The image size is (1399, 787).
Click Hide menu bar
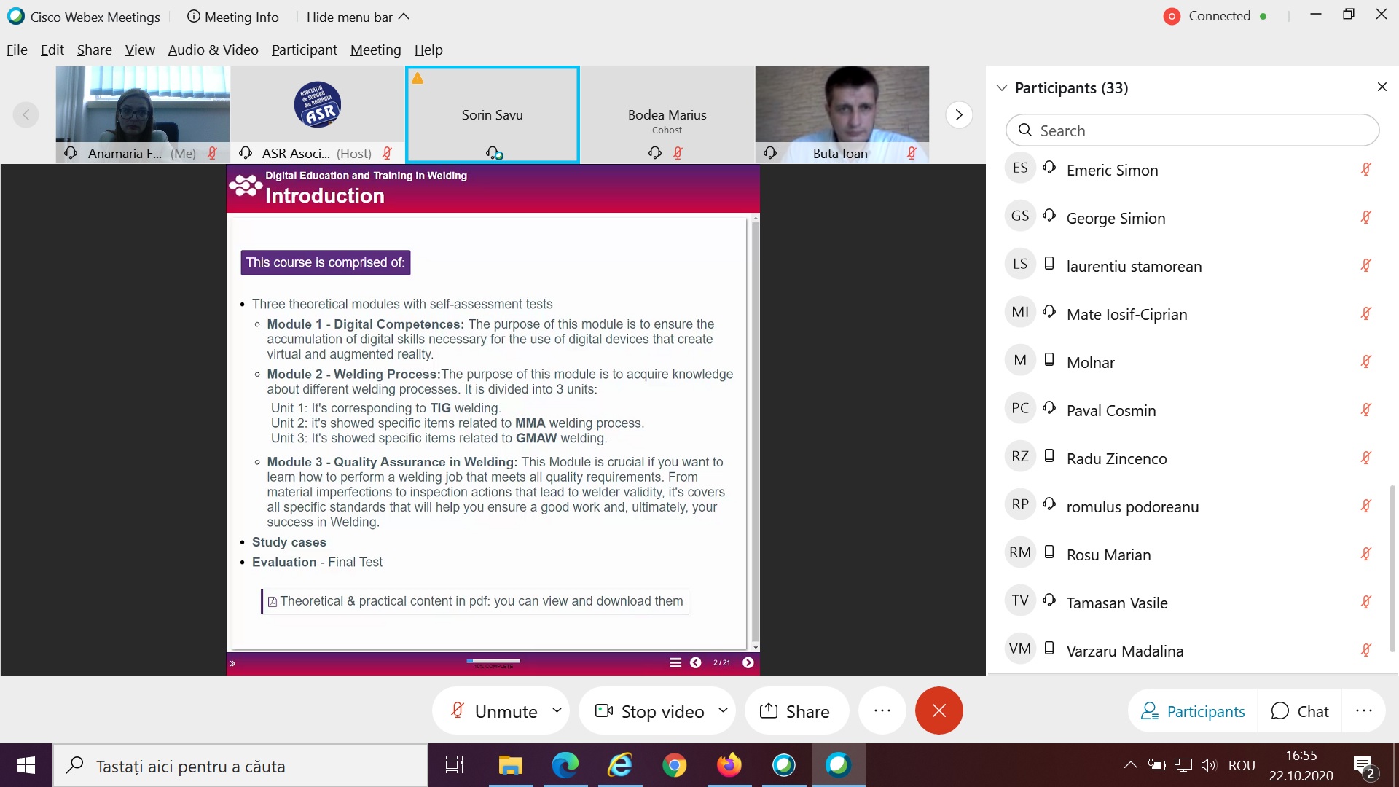[x=357, y=17]
